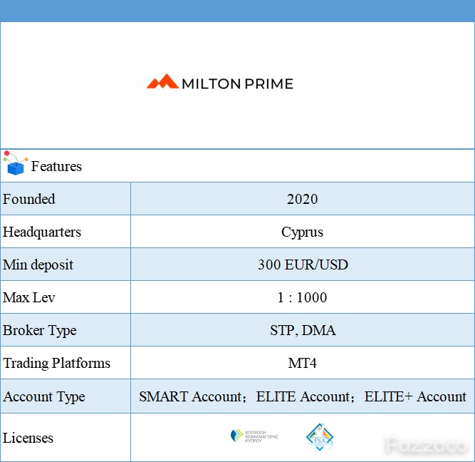The height and width of the screenshot is (462, 475).
Task: Select the Features heading text
Action: point(56,166)
